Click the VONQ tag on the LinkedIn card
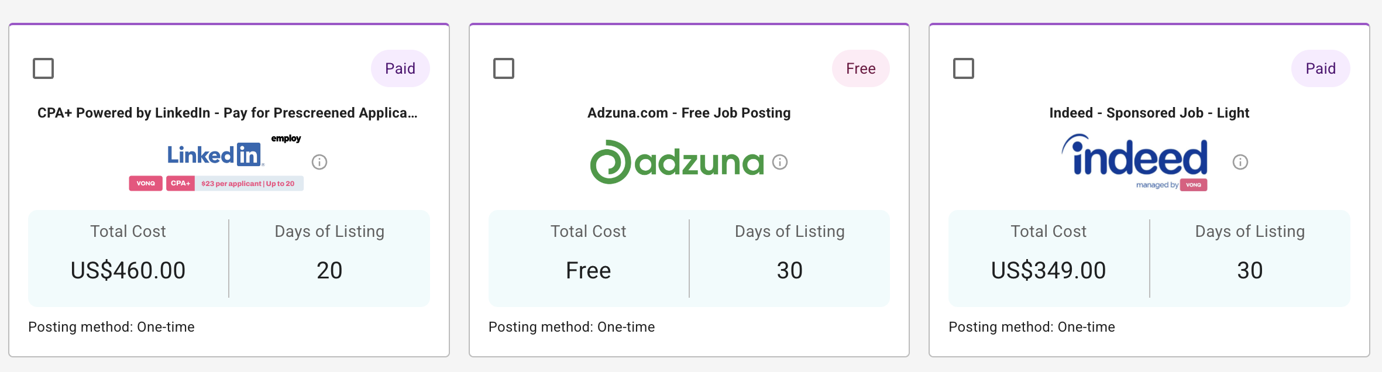1382x372 pixels. point(146,183)
